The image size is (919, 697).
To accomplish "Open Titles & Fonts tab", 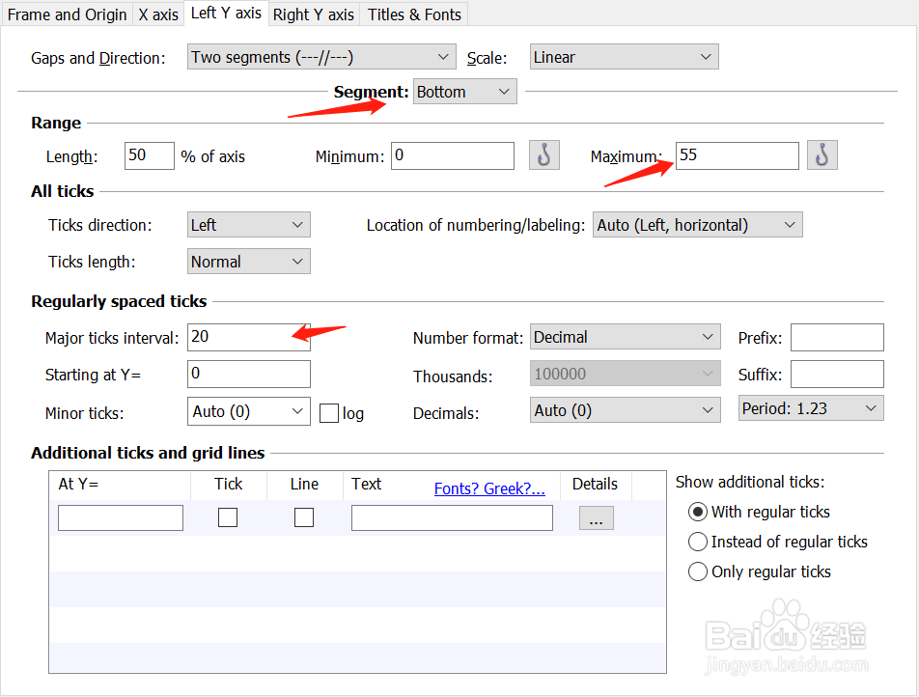I will click(x=414, y=14).
